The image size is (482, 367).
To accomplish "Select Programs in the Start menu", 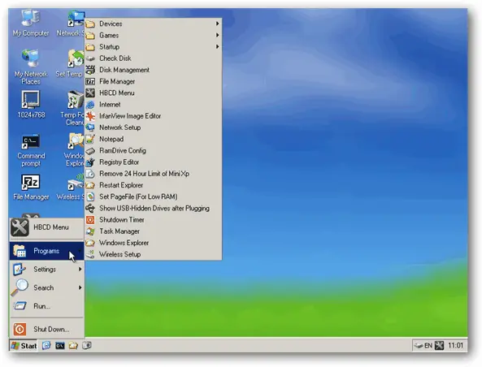I will pyautogui.click(x=46, y=251).
